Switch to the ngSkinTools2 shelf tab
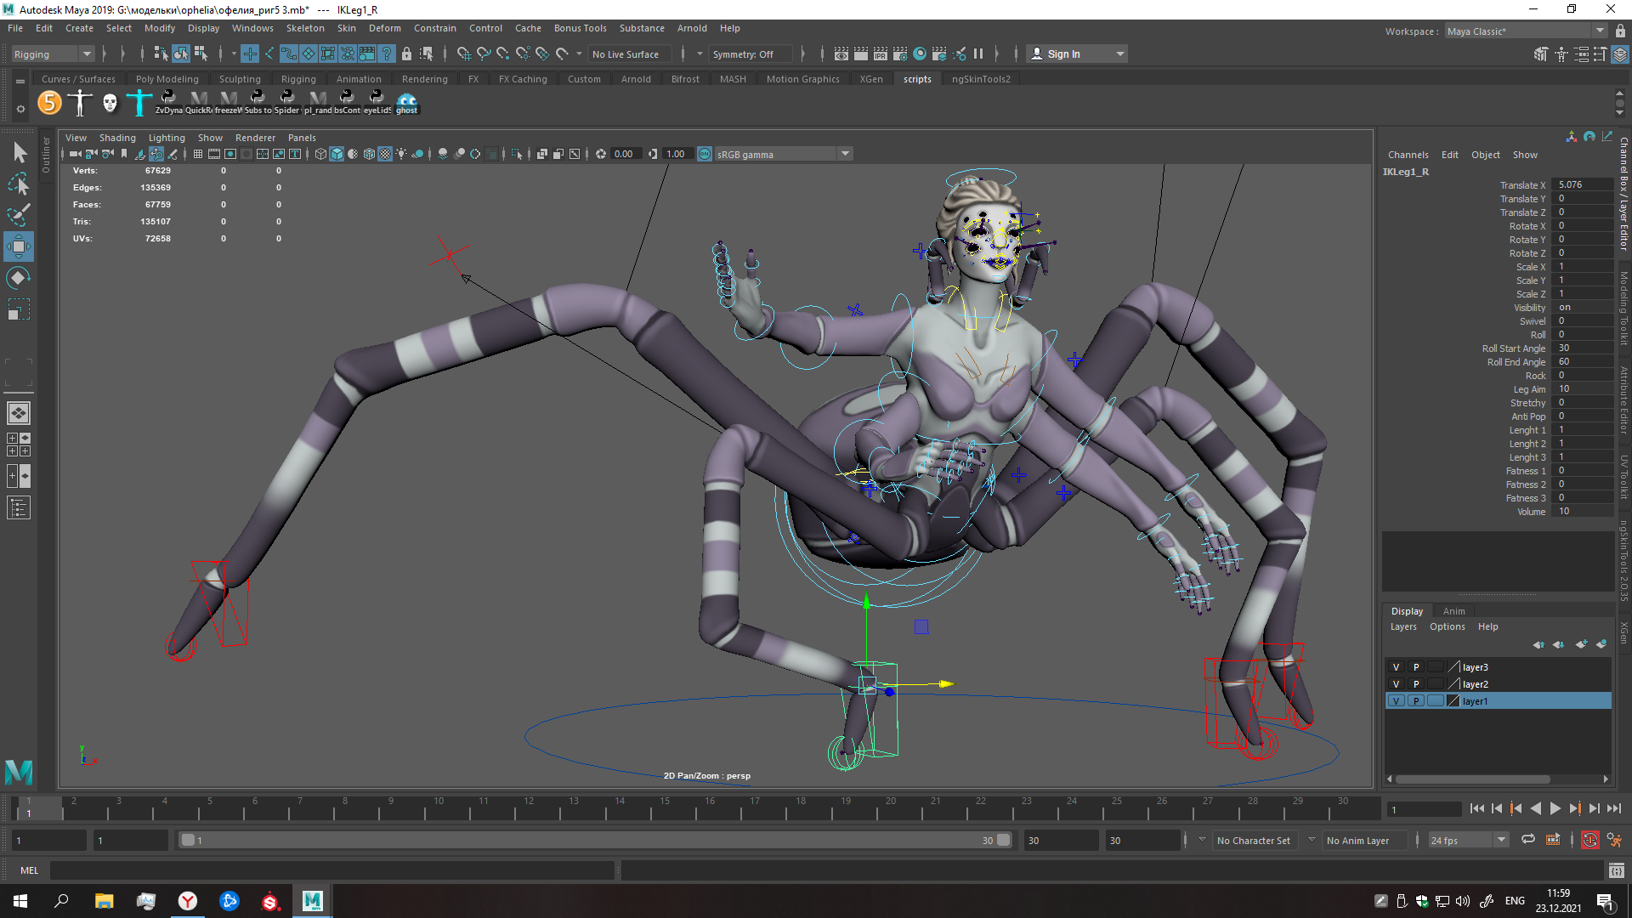 pos(981,79)
